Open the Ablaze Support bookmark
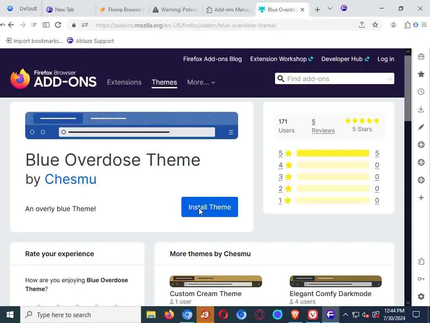The height and width of the screenshot is (323, 430). [91, 41]
